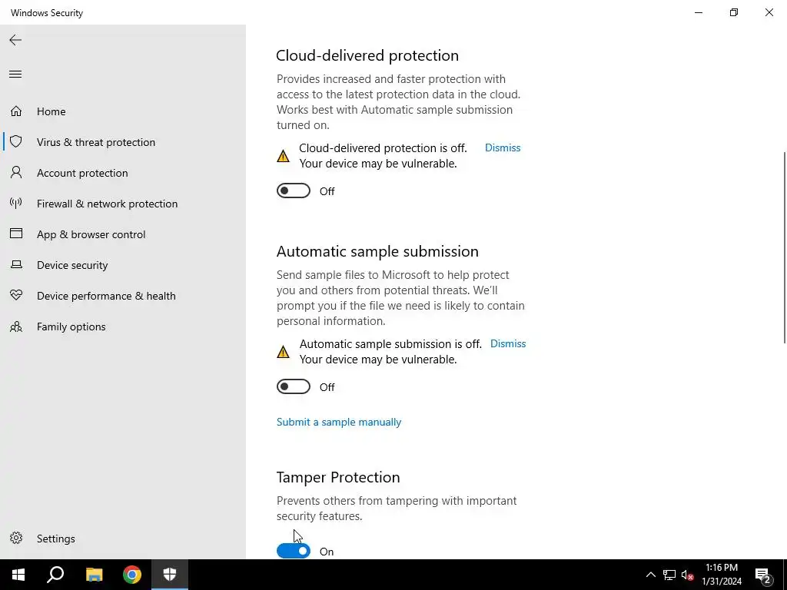Click the network icon in system tray
Viewport: 787px width, 590px height.
669,575
